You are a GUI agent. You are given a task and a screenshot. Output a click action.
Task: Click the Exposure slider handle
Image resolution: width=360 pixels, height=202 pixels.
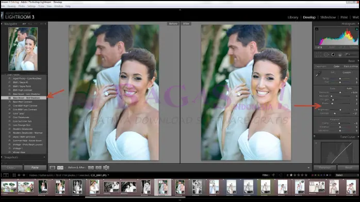point(340,92)
